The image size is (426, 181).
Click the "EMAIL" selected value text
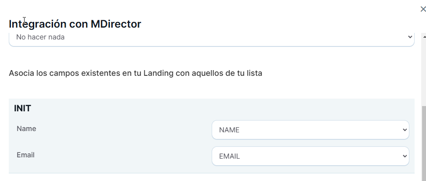pos(229,156)
